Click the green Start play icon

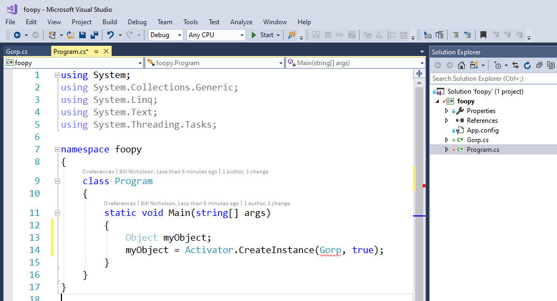coord(253,35)
